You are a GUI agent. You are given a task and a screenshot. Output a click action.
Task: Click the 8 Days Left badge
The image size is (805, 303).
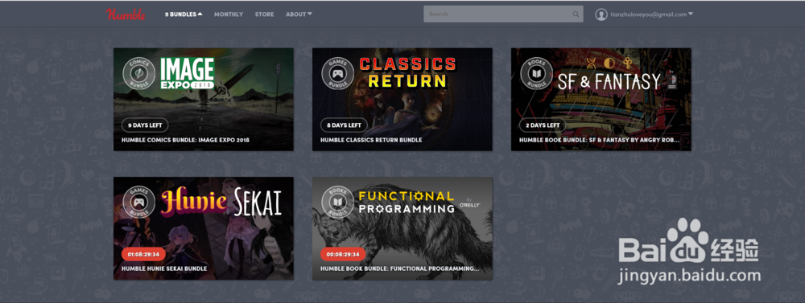pyautogui.click(x=344, y=125)
